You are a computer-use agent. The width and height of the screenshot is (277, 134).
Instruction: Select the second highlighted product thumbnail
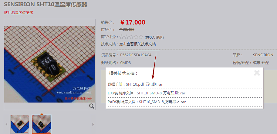pyautogui.click(x=42, y=124)
